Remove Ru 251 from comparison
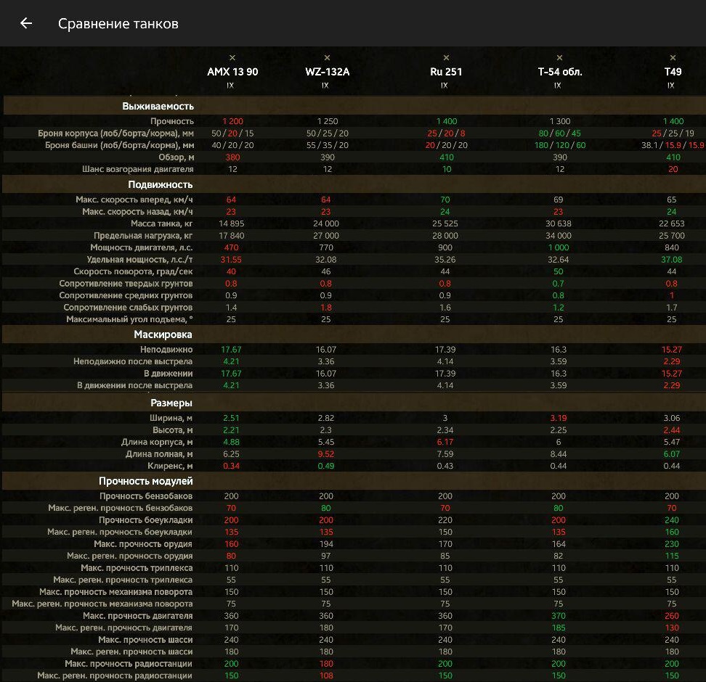Viewport: 706px width, 682px height. point(446,57)
